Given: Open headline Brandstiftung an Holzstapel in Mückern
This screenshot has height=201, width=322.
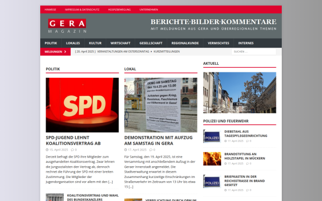Looking at the screenshot, I should pos(245,156).
